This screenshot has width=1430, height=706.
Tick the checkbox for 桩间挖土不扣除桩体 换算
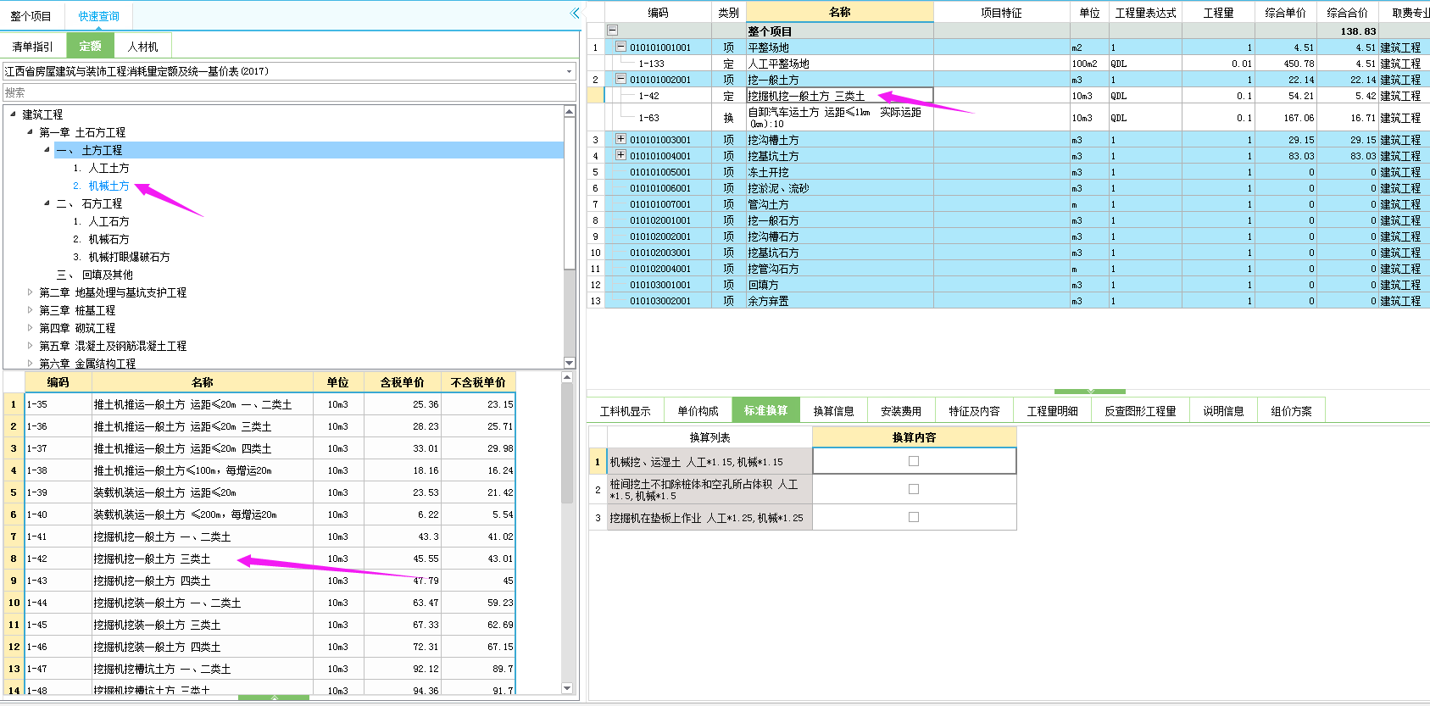pos(914,489)
